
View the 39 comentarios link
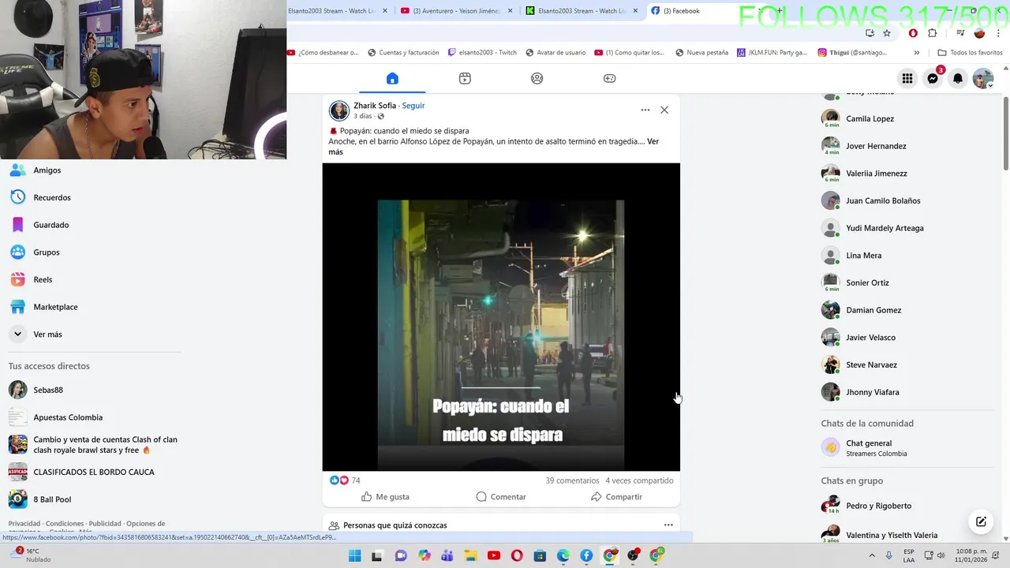pyautogui.click(x=572, y=480)
